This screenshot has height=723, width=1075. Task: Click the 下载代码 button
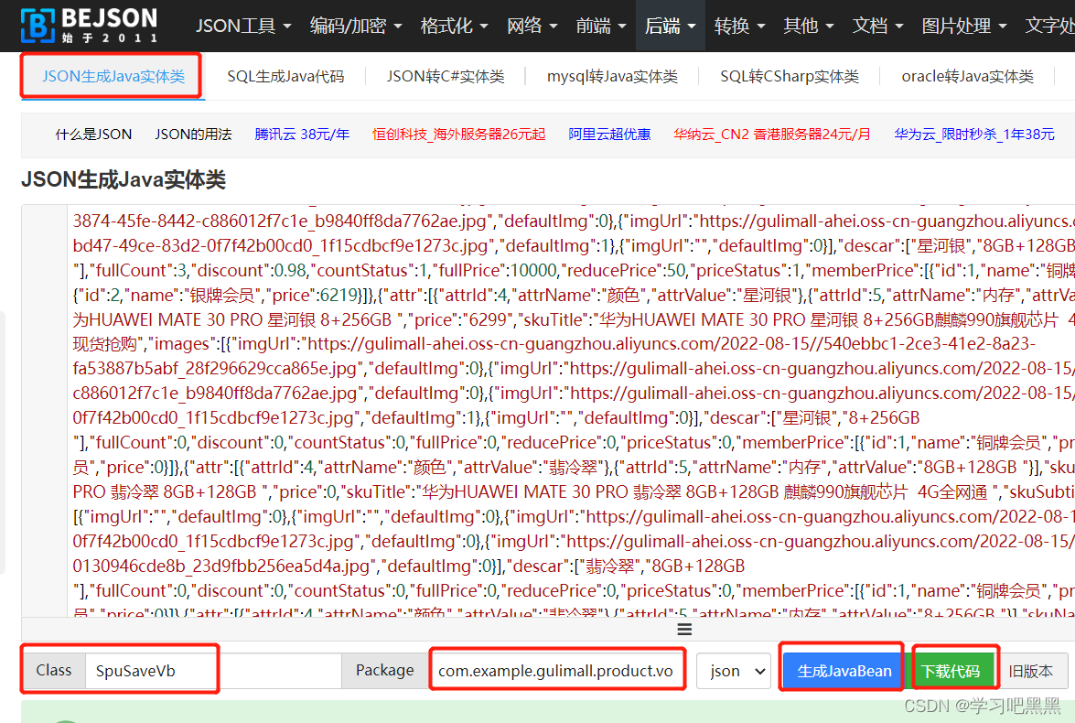[951, 671]
